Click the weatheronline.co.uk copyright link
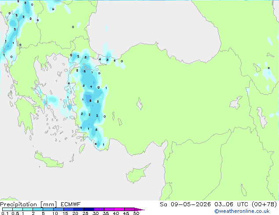This screenshot has width=279, height=215. pos(242,211)
